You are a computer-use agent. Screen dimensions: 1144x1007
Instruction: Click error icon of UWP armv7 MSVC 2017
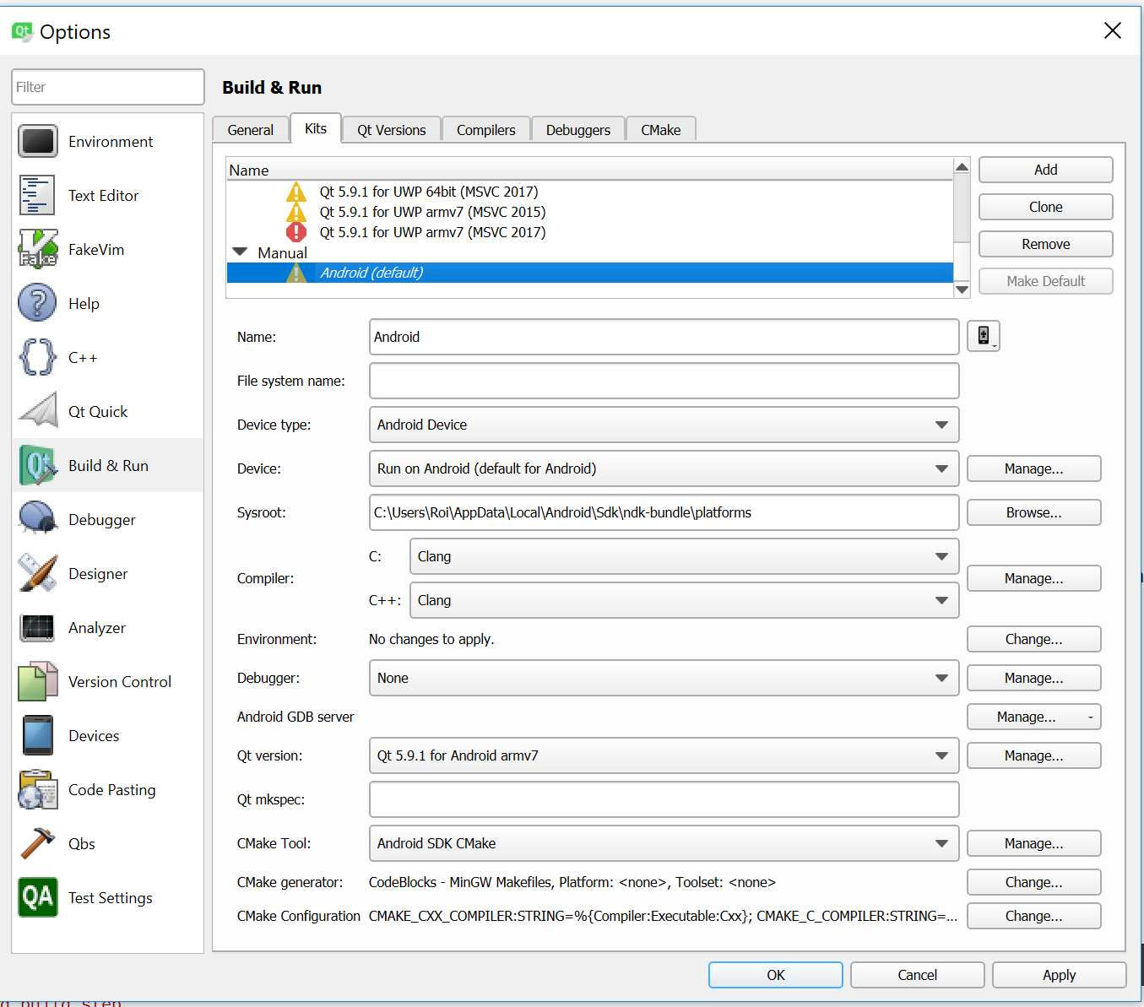(x=296, y=232)
